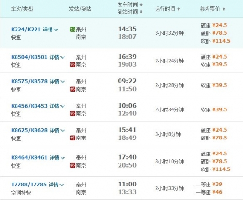This screenshot has height=200, width=243.
Task: Sort by 运行时间 arrow
Action: 179,9
